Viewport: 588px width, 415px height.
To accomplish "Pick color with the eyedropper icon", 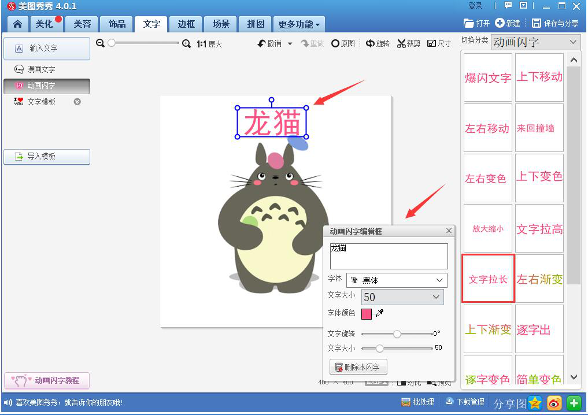I will coord(380,313).
